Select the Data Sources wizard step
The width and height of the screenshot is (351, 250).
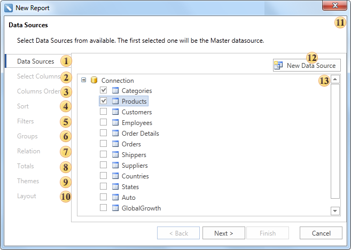[x=35, y=61]
